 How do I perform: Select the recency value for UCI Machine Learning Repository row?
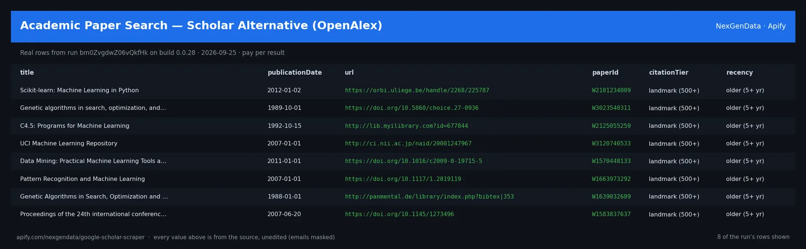pyautogui.click(x=745, y=143)
